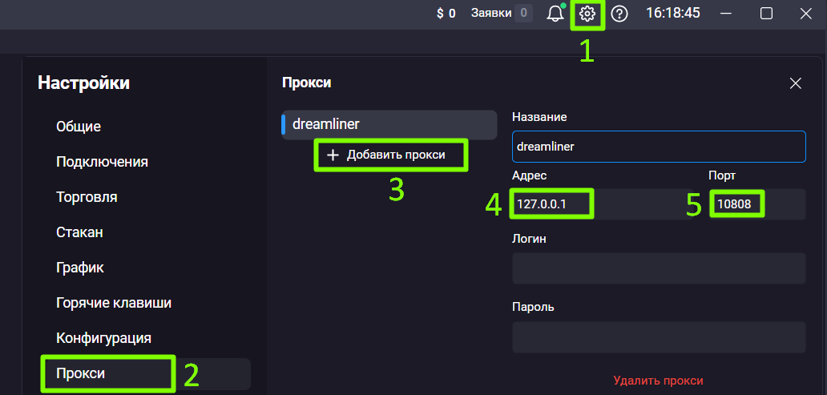Focus the empty Логин field
Screen dimensions: 827x395
[657, 268]
